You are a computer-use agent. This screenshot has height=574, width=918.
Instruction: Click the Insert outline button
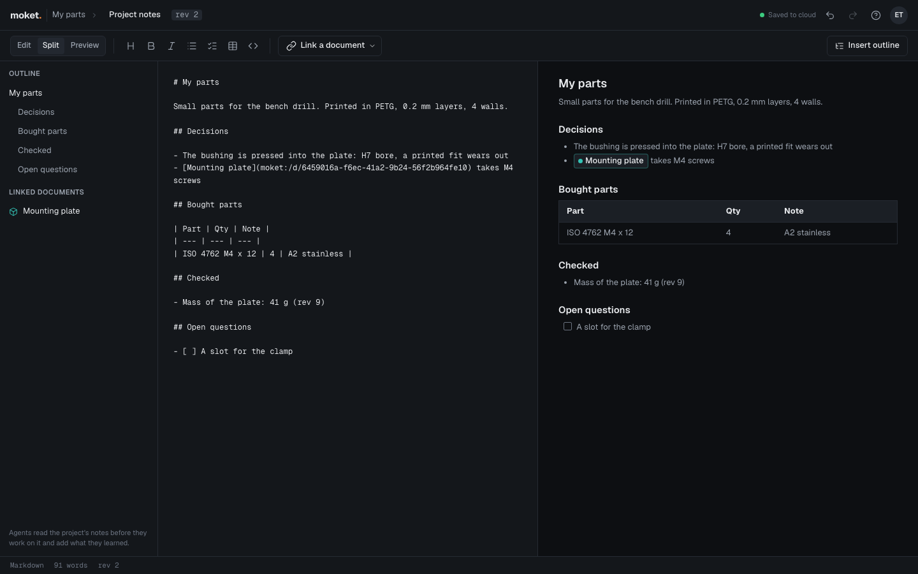pyautogui.click(x=867, y=46)
